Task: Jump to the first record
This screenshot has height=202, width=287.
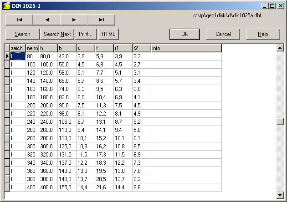Action: coord(19,20)
